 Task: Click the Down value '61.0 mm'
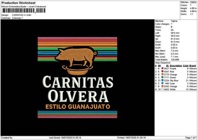click(x=175, y=42)
